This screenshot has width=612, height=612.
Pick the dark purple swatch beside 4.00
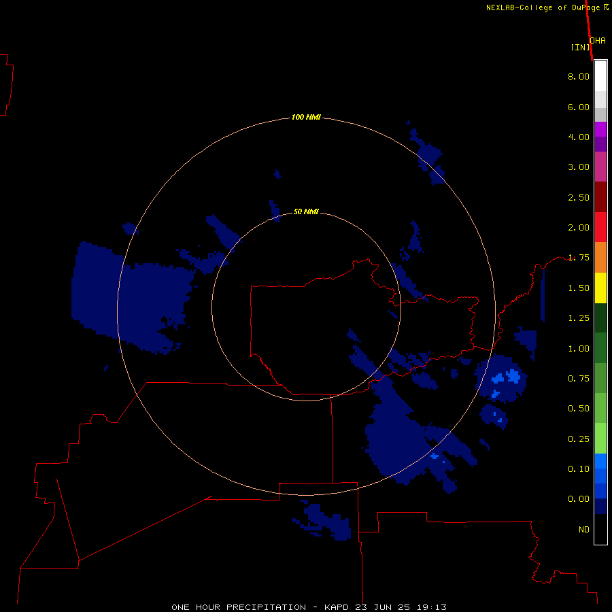point(600,144)
